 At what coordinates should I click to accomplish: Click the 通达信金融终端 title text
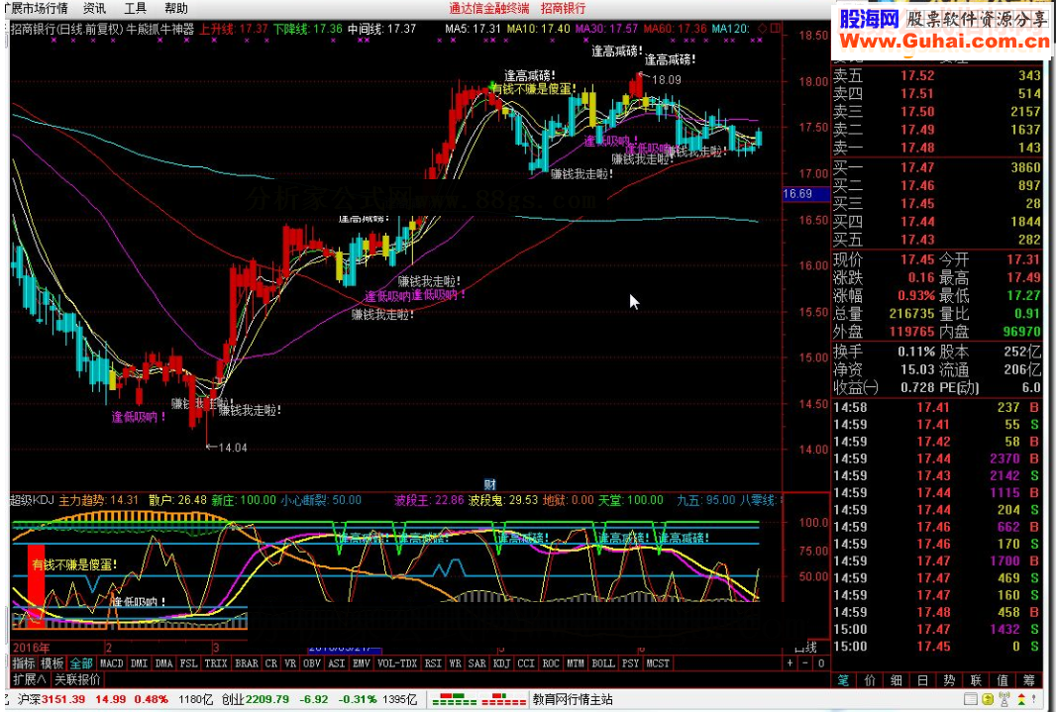point(489,8)
